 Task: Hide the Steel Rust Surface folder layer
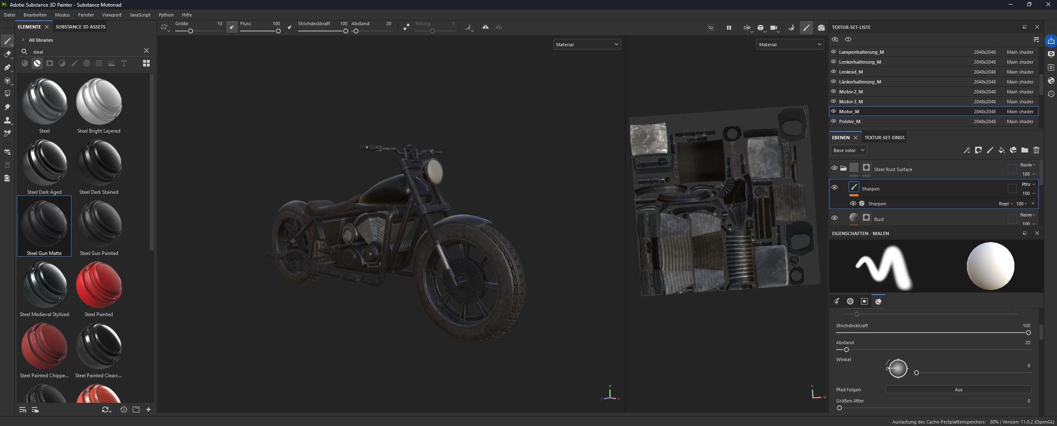834,168
